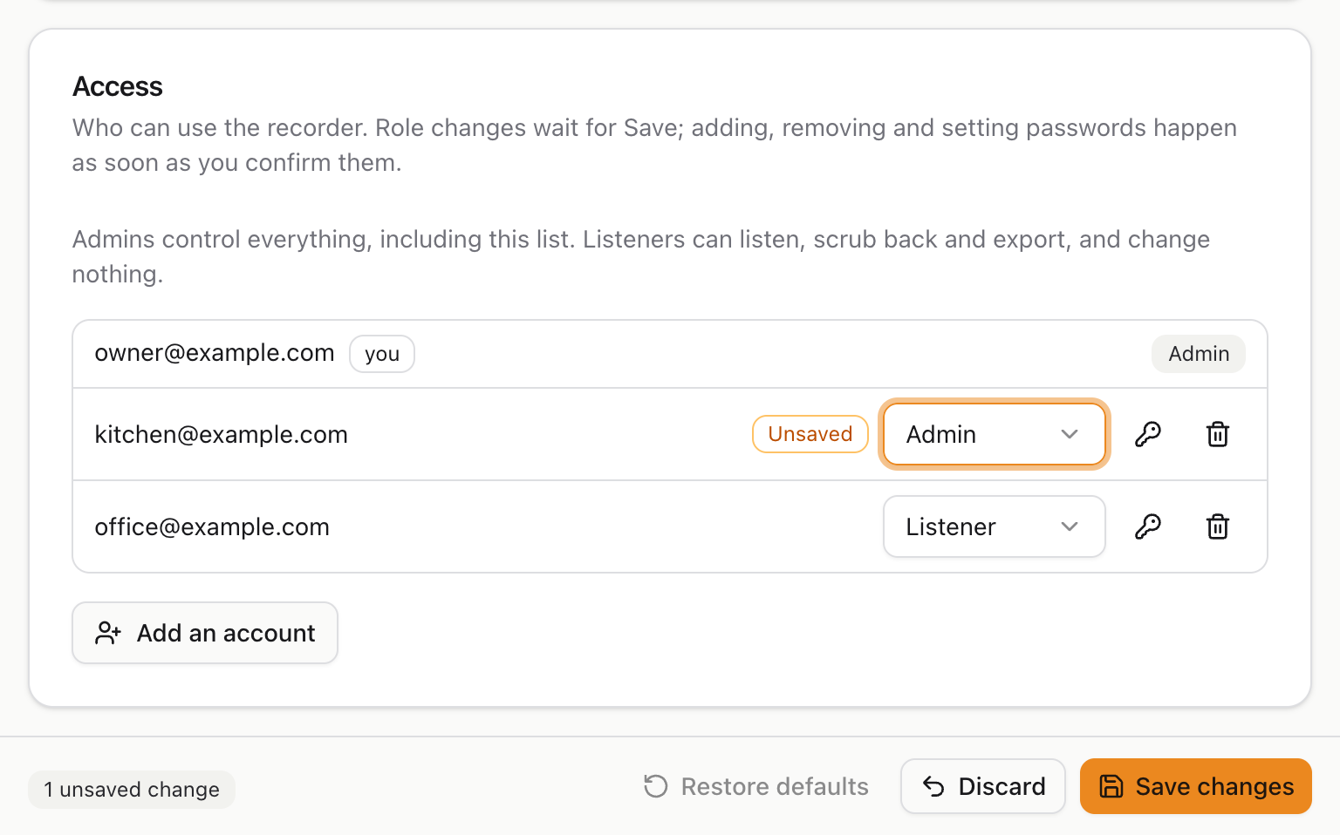Set password via kitchen@example.com key icon
This screenshot has width=1340, height=835.
[1148, 434]
